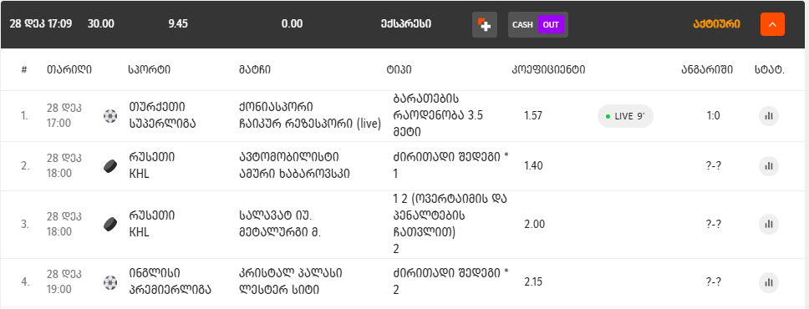Click the orange active status label
Image resolution: width=809 pixels, height=309 pixels.
(716, 24)
